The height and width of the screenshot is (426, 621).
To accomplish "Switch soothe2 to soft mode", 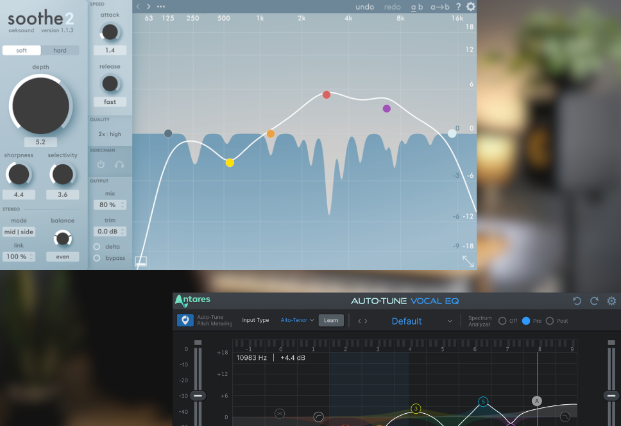I will (x=21, y=50).
